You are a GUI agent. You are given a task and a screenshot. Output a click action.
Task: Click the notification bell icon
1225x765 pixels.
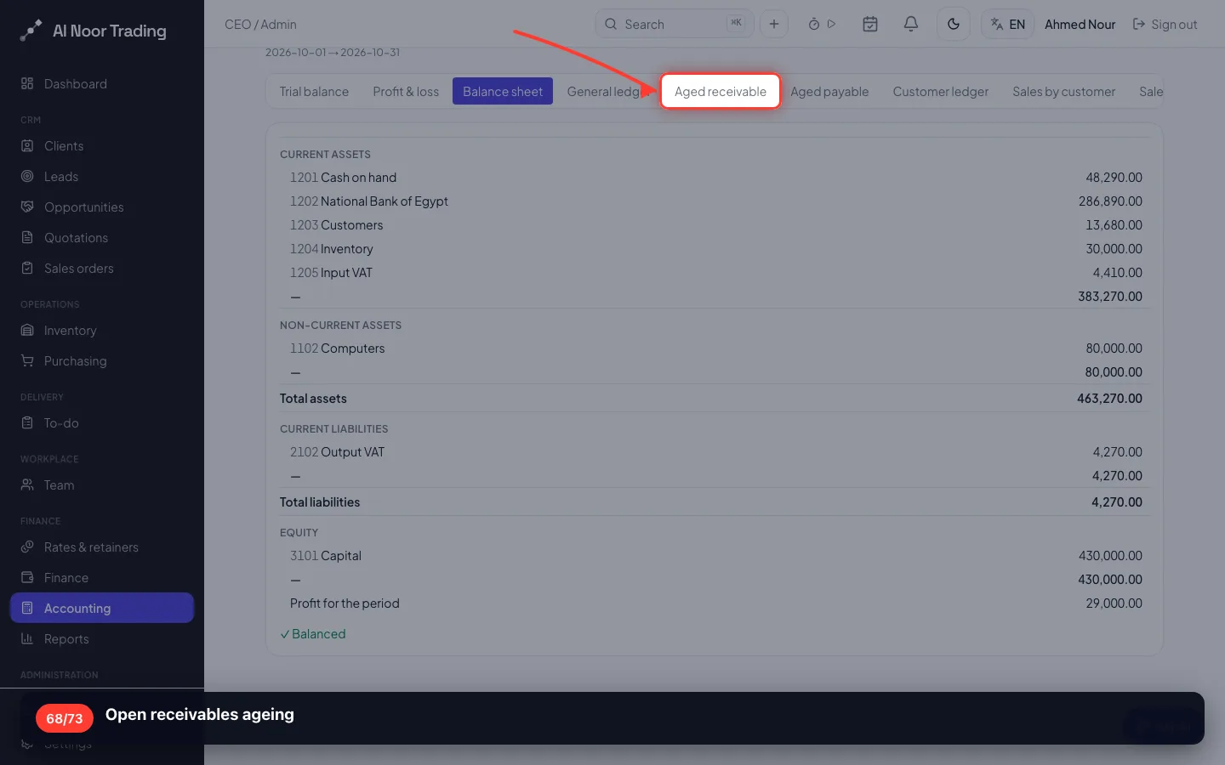[x=910, y=24]
